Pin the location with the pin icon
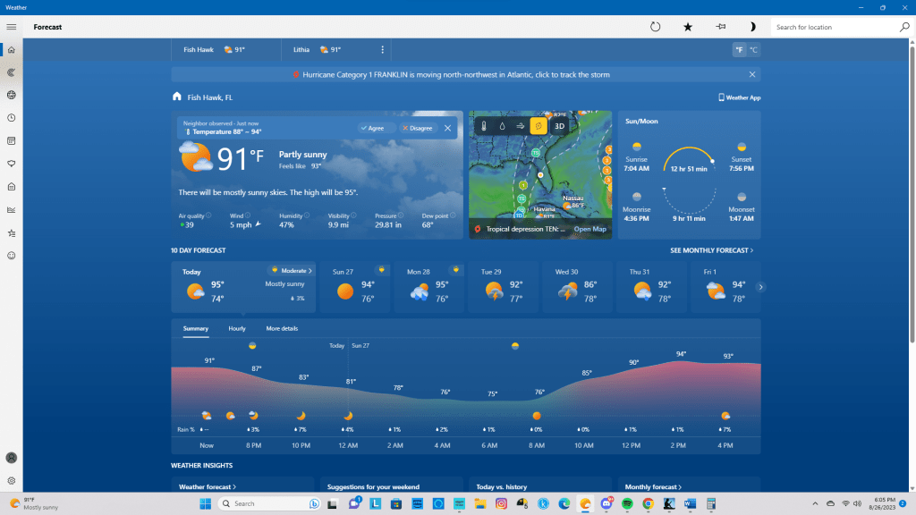 click(721, 27)
